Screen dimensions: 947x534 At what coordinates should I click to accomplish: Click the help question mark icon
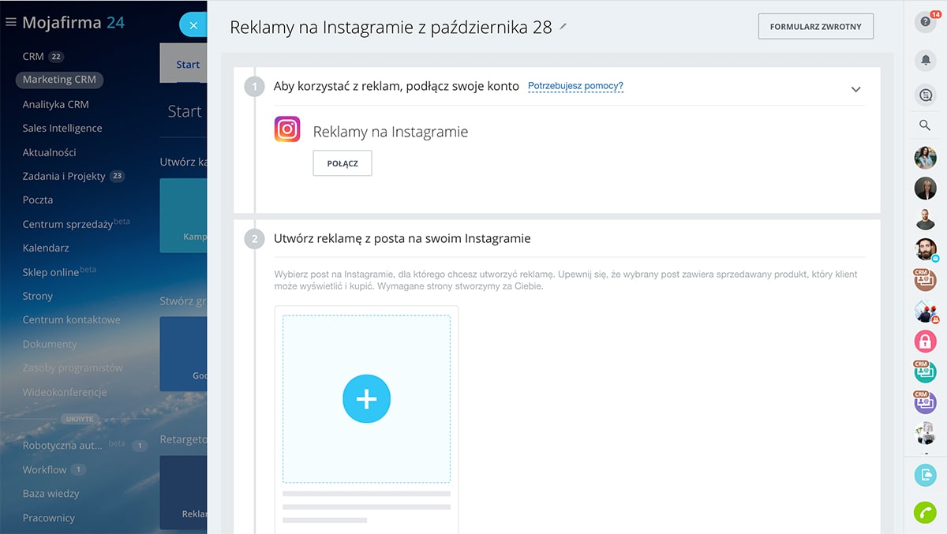click(x=925, y=22)
